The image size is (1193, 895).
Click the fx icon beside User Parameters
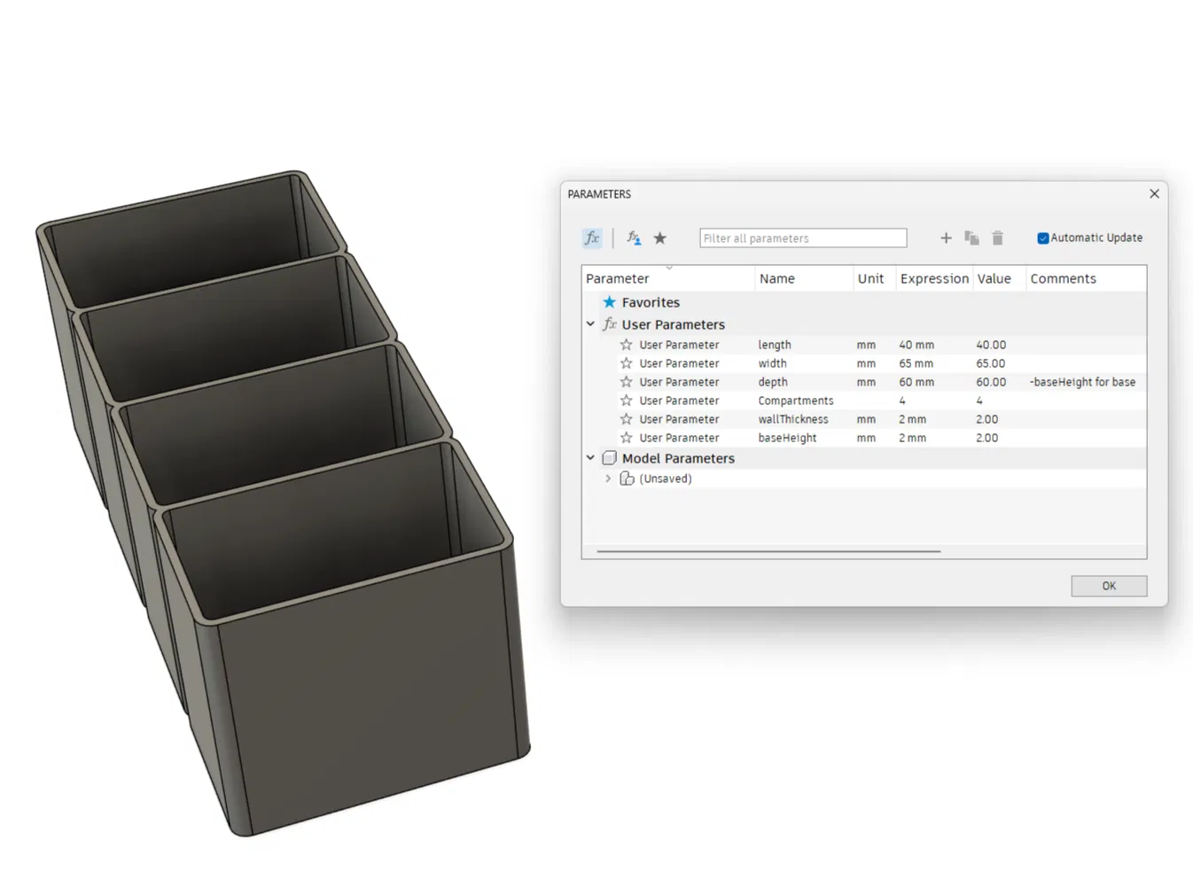coord(610,324)
